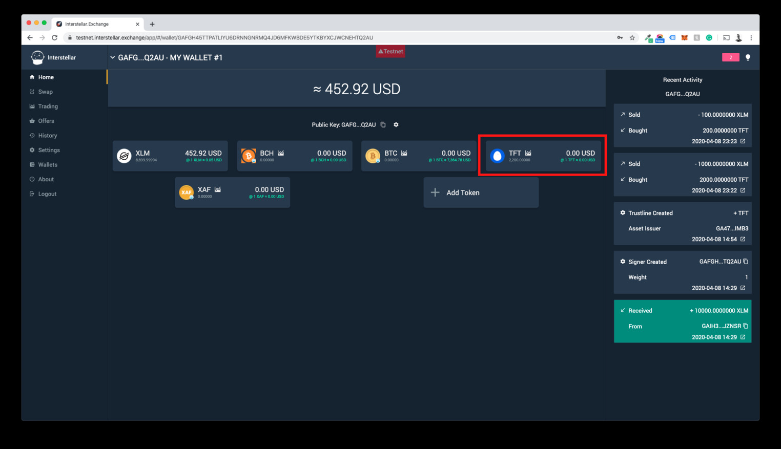Select the XLM balance card
This screenshot has height=449, width=781.
170,156
